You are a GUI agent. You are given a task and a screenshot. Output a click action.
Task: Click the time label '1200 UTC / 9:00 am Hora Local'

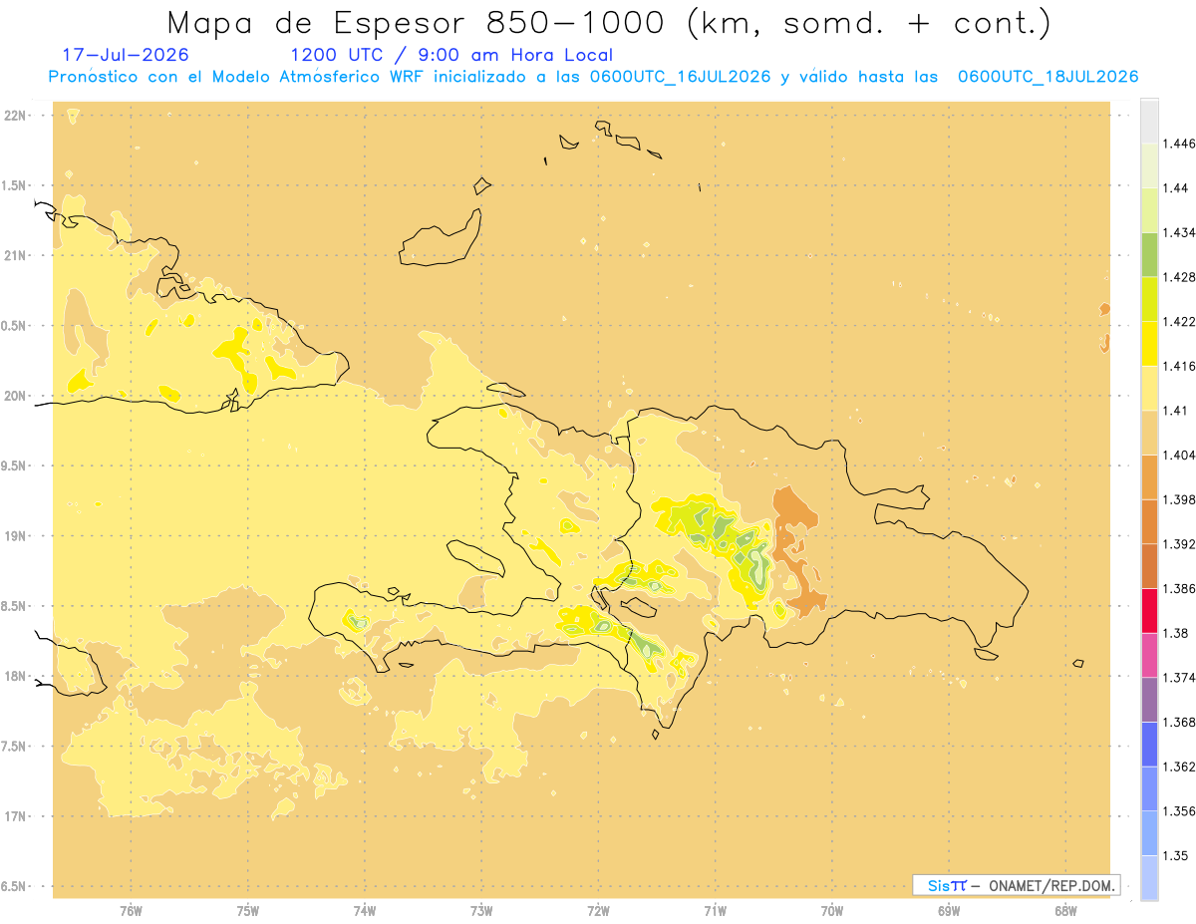pos(451,56)
